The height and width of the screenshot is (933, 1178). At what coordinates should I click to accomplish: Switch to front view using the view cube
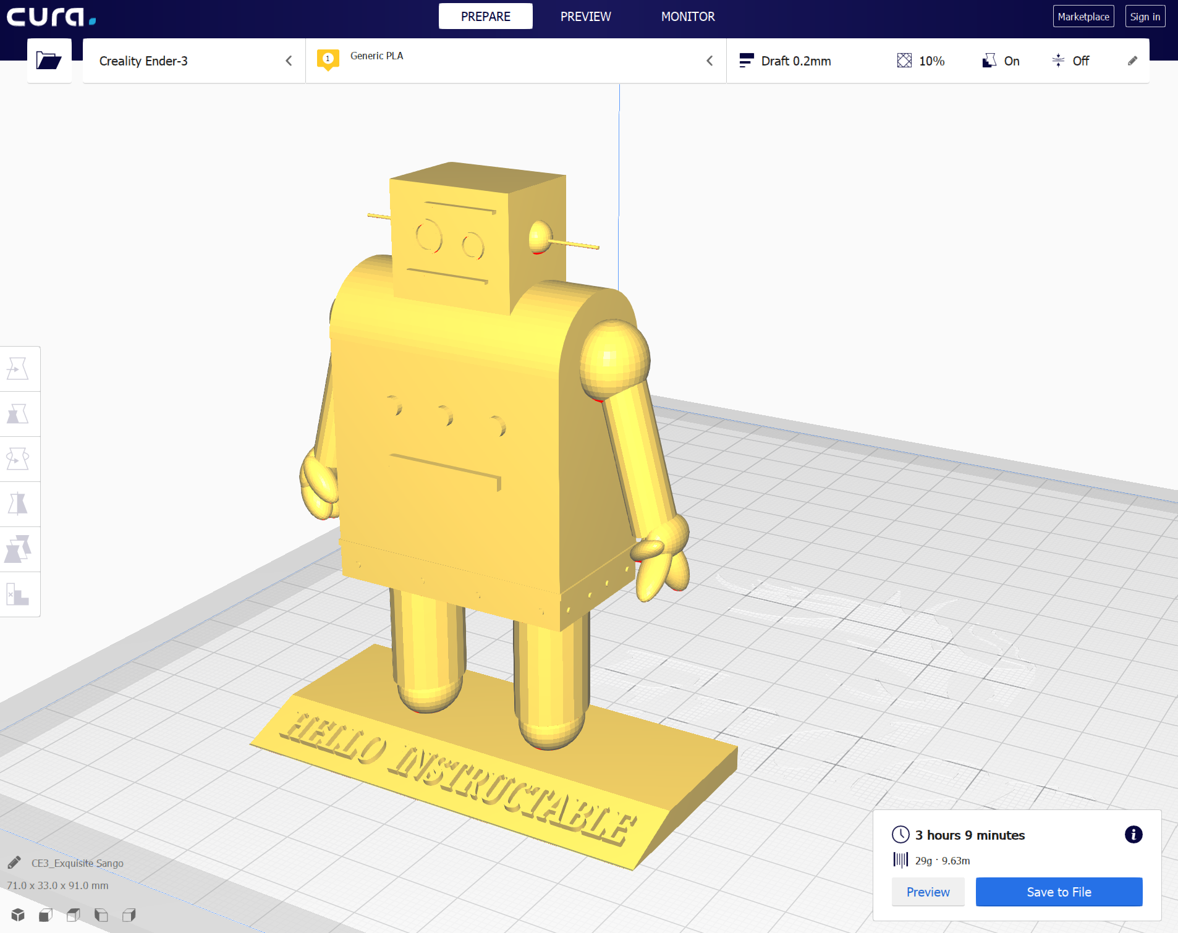45,915
